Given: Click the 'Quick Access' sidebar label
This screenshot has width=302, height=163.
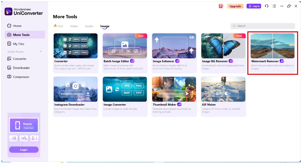Looking at the screenshot, I should [16, 52].
